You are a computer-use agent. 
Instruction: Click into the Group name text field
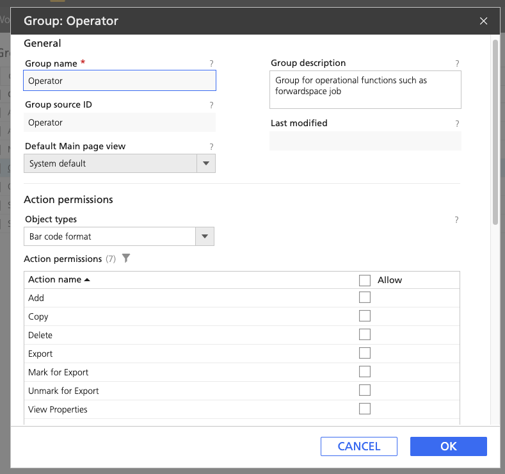click(120, 81)
